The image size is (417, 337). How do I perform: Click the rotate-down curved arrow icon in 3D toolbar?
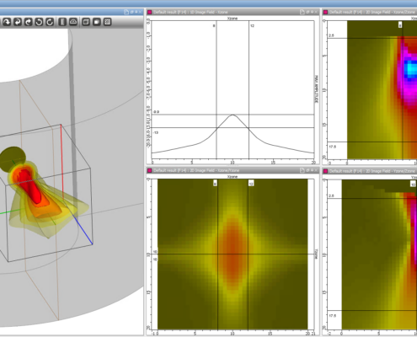point(7,22)
